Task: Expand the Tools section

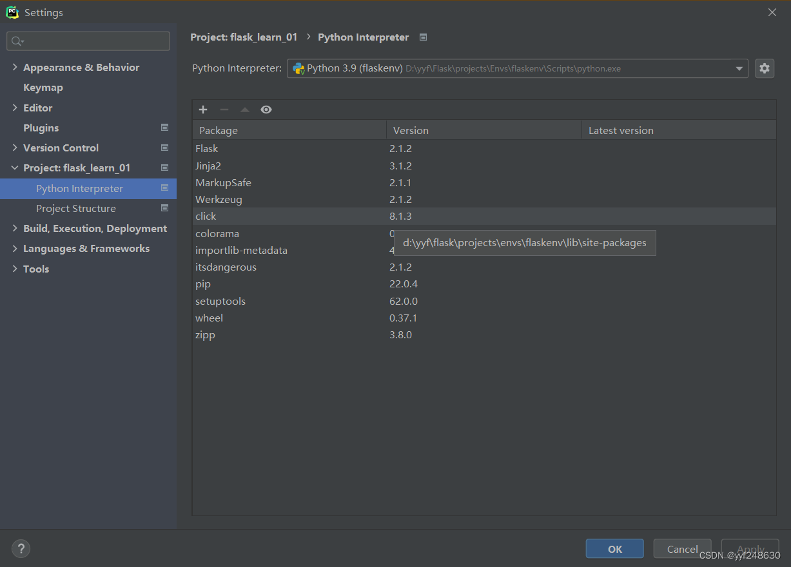Action: [15, 269]
